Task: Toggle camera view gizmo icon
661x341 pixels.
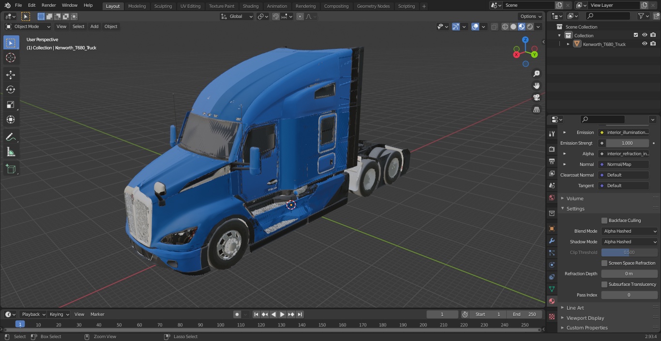Action: tap(537, 98)
